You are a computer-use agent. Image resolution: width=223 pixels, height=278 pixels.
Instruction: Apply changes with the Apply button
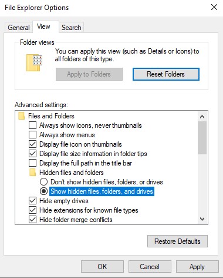coord(197,267)
